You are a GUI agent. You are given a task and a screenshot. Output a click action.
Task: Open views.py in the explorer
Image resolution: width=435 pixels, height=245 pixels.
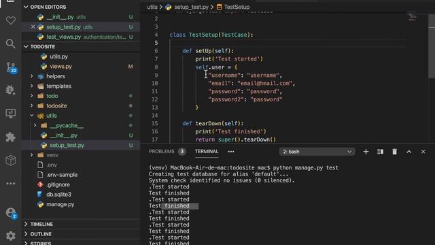point(60,67)
